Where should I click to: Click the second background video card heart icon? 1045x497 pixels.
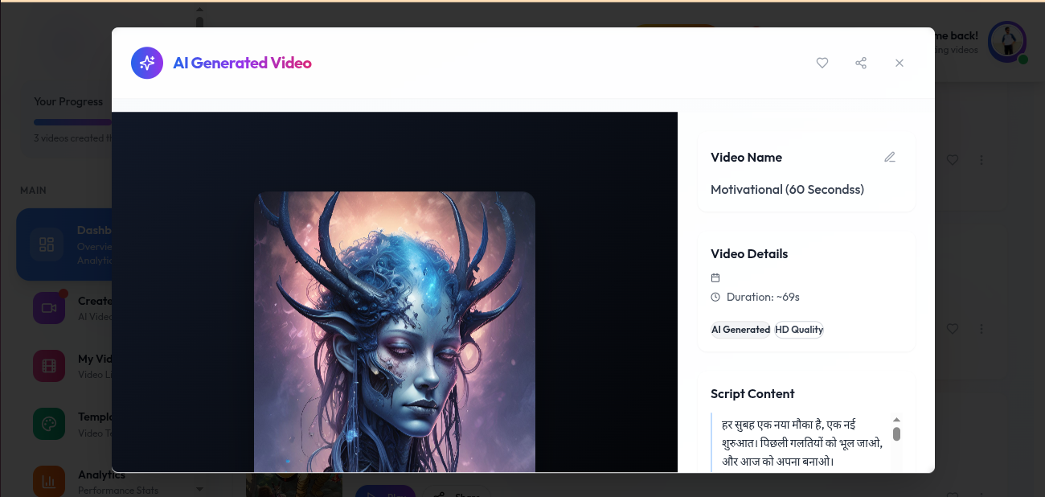(953, 329)
